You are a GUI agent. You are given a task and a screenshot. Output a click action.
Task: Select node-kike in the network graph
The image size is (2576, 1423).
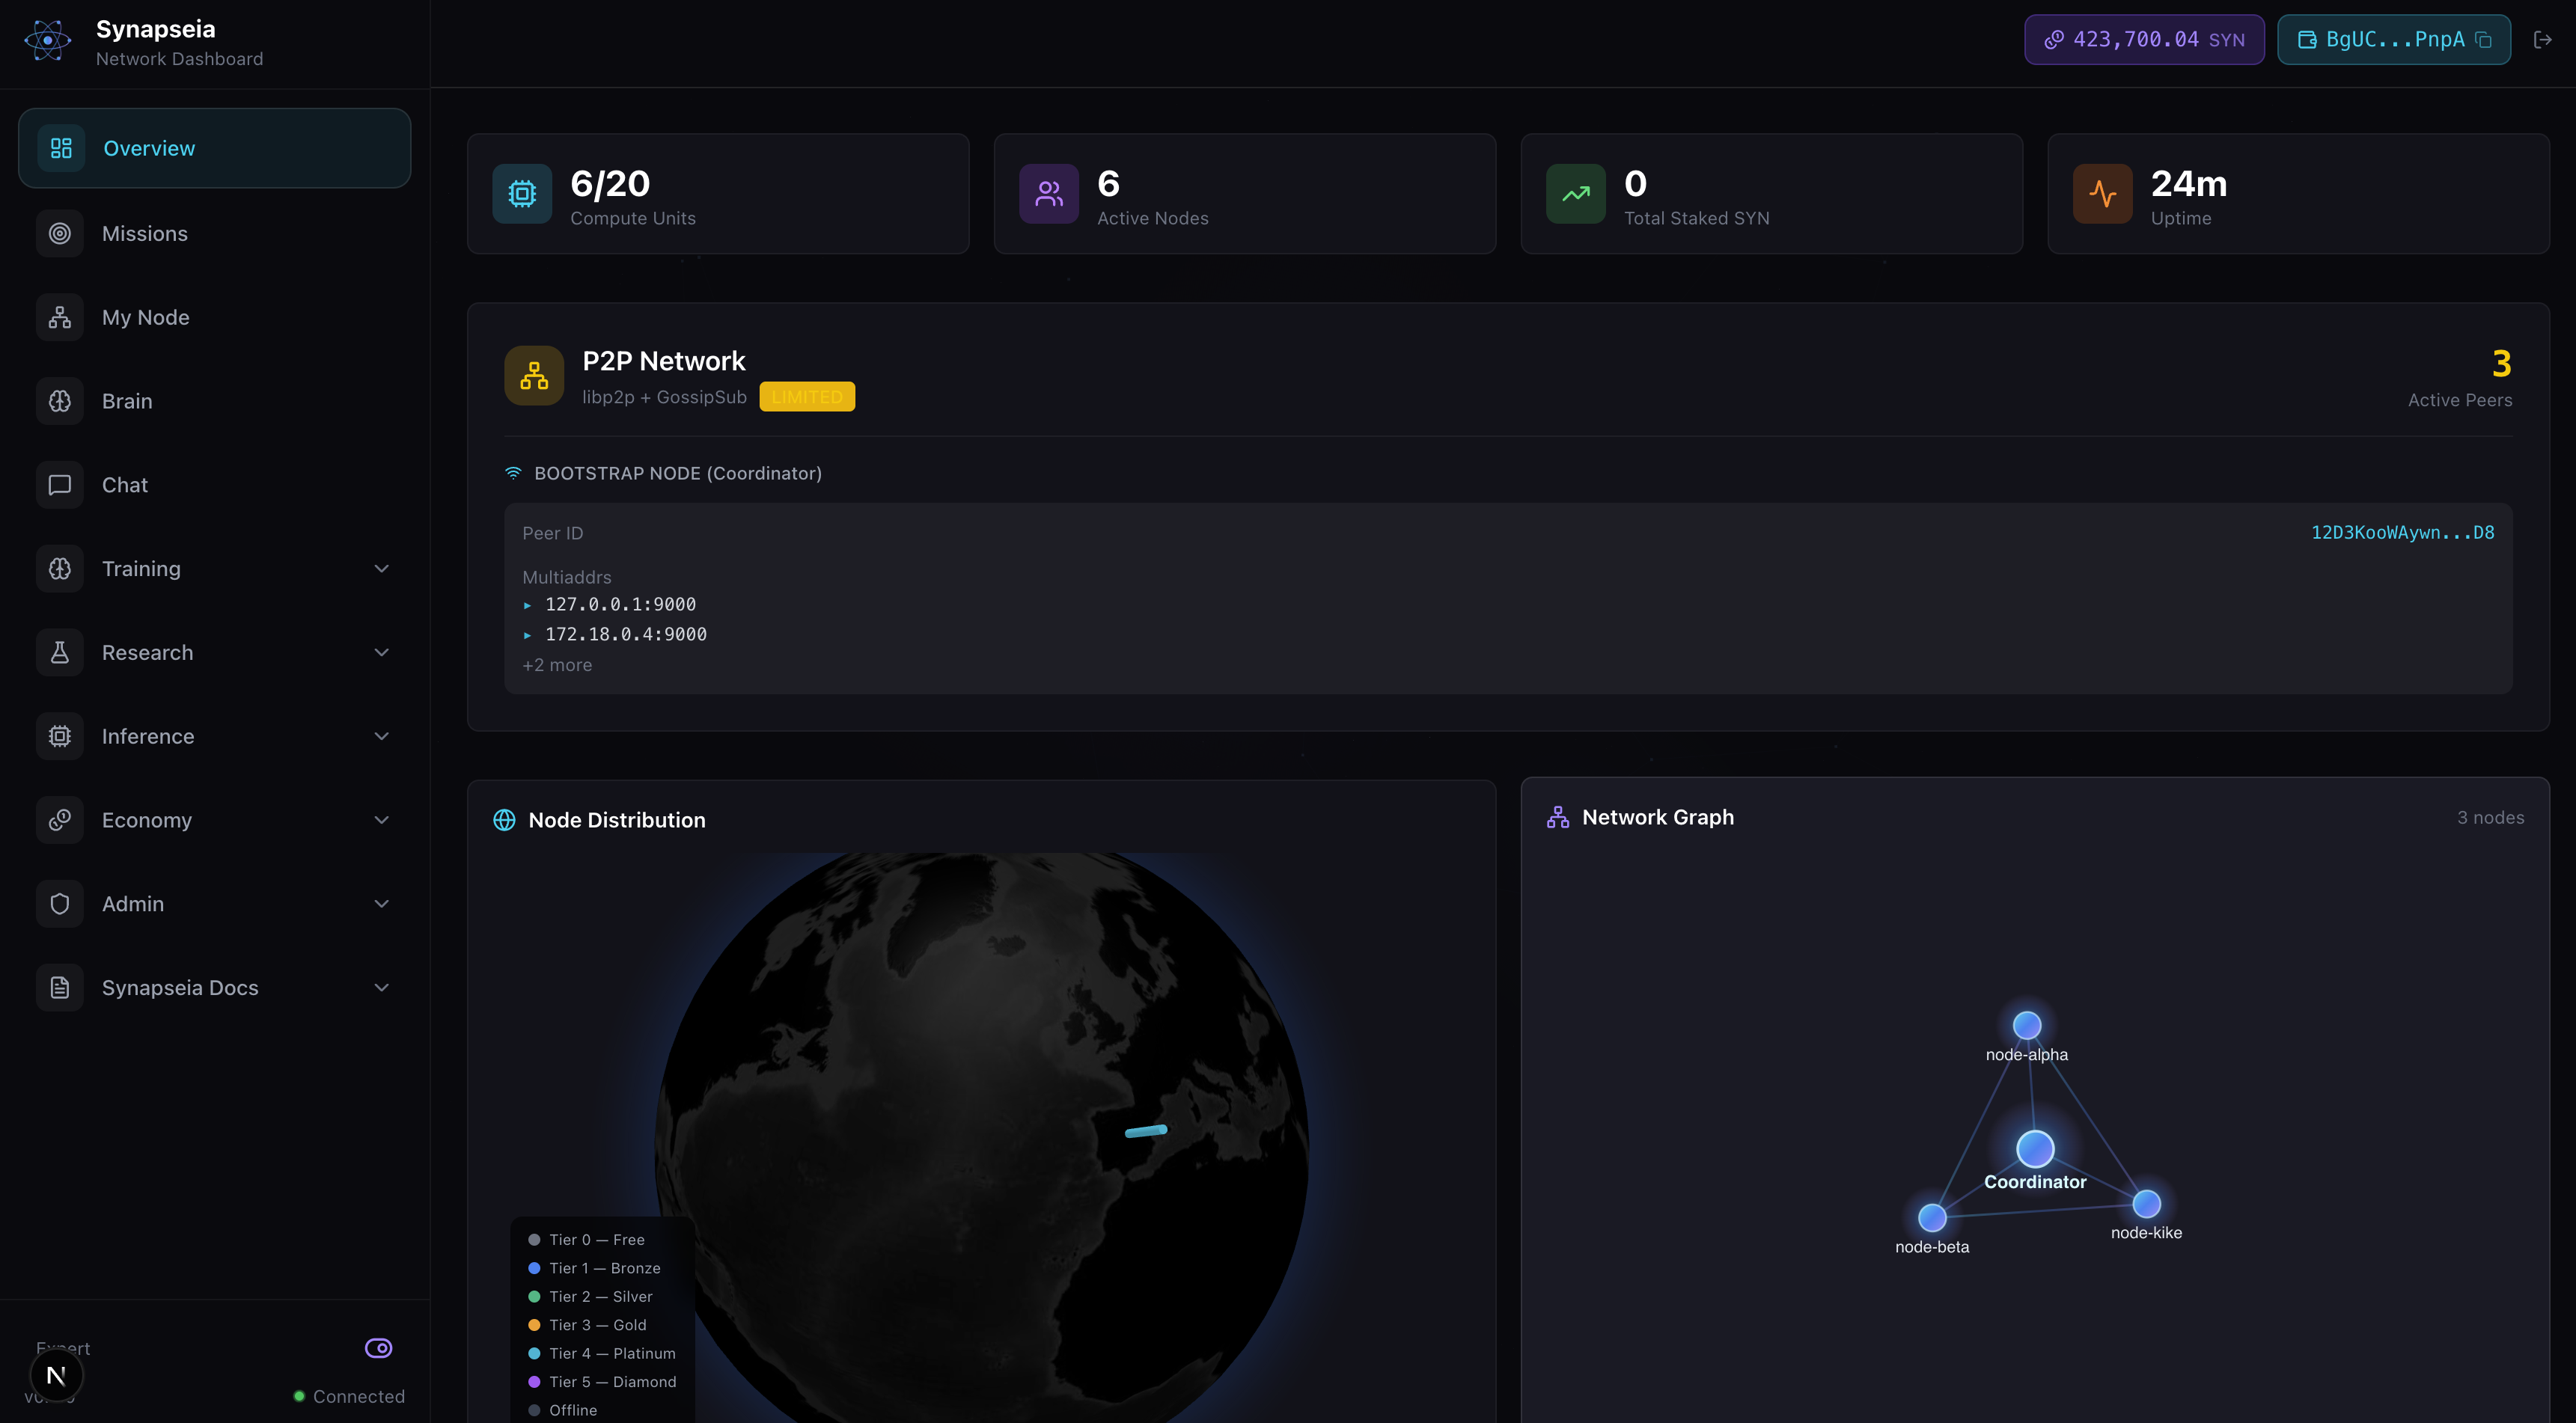pyautogui.click(x=2146, y=1204)
